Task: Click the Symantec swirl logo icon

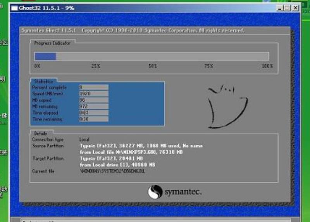Action: (x=155, y=192)
